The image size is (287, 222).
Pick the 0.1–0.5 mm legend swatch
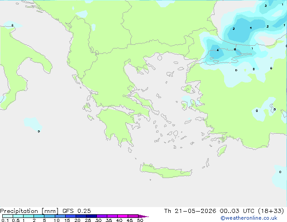coord(8,216)
